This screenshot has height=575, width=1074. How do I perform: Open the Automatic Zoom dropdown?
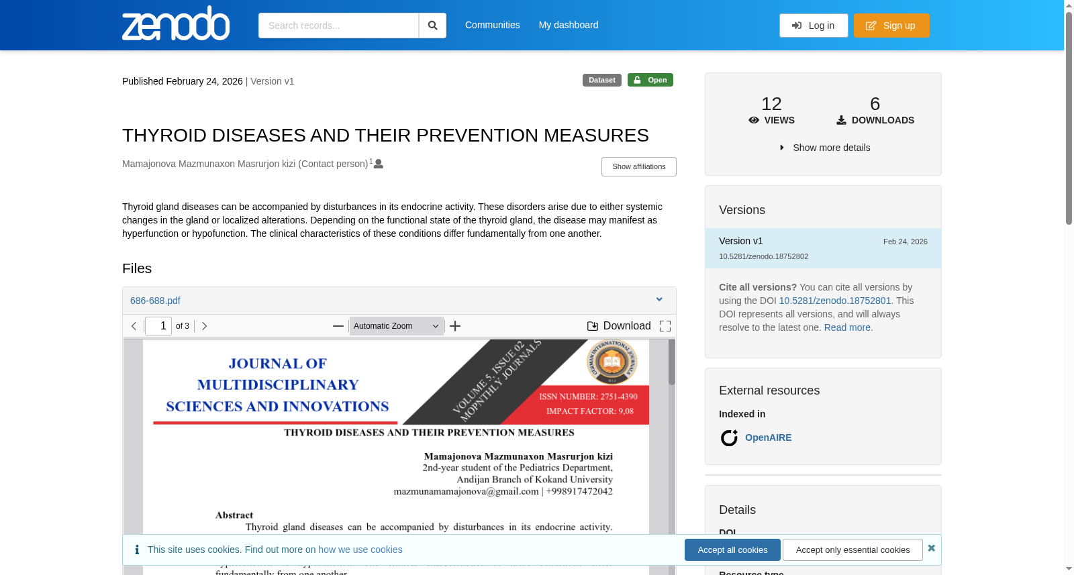[396, 326]
